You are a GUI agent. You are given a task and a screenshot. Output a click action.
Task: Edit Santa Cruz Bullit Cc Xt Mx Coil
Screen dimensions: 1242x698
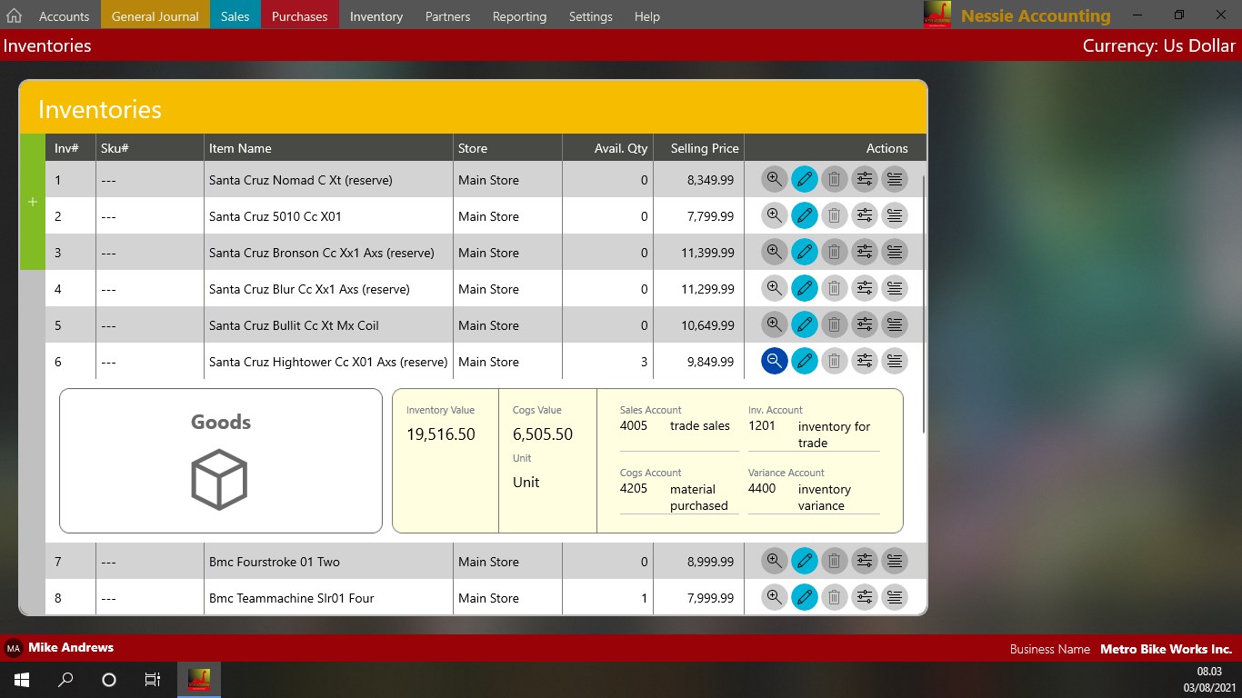tap(805, 325)
